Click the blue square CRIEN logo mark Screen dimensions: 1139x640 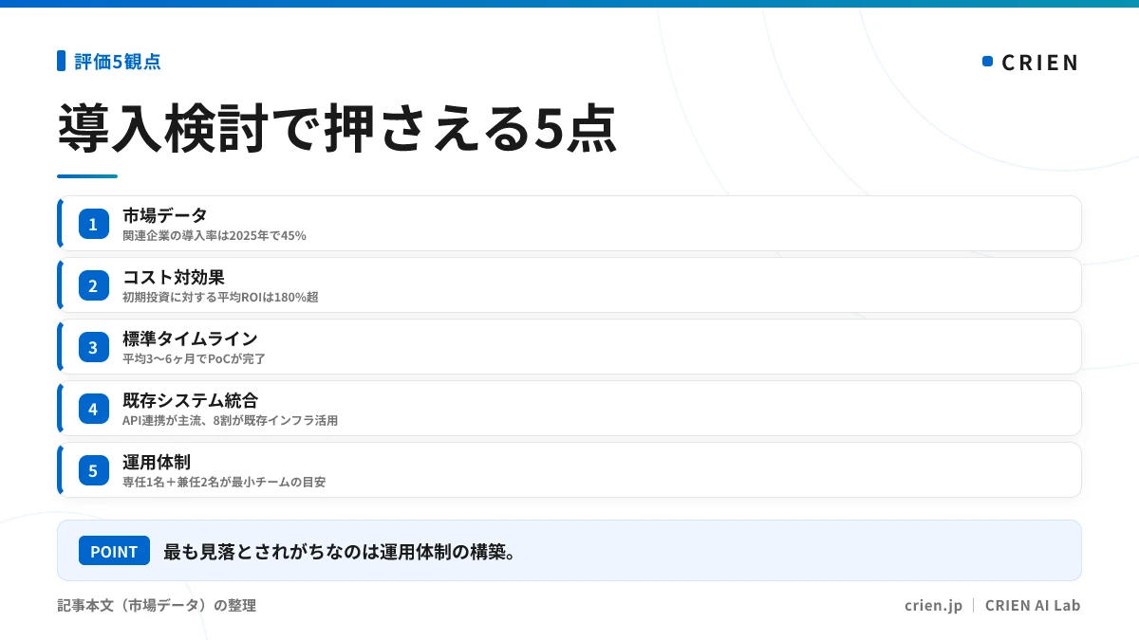click(x=987, y=62)
